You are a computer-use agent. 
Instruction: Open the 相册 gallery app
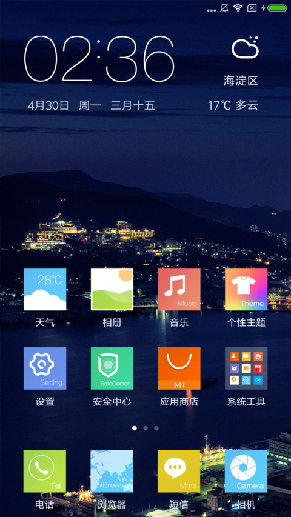[x=112, y=289]
